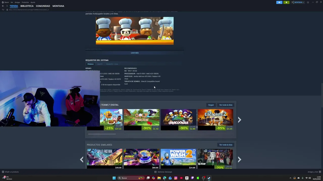Open the chefs promotional image
Image resolution: width=323 pixels, height=181 pixels.
[135, 31]
